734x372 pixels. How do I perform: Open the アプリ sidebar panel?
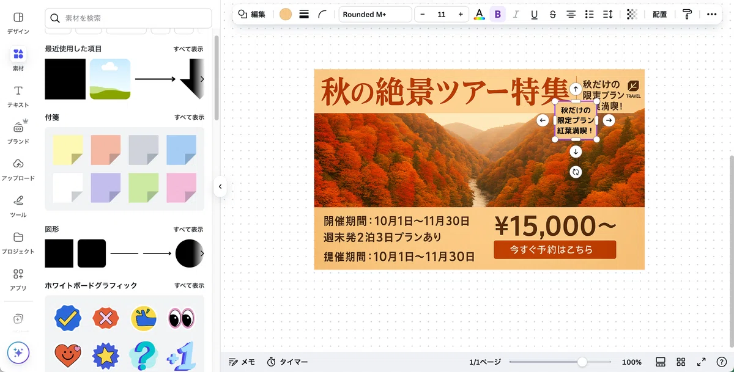coord(18,280)
